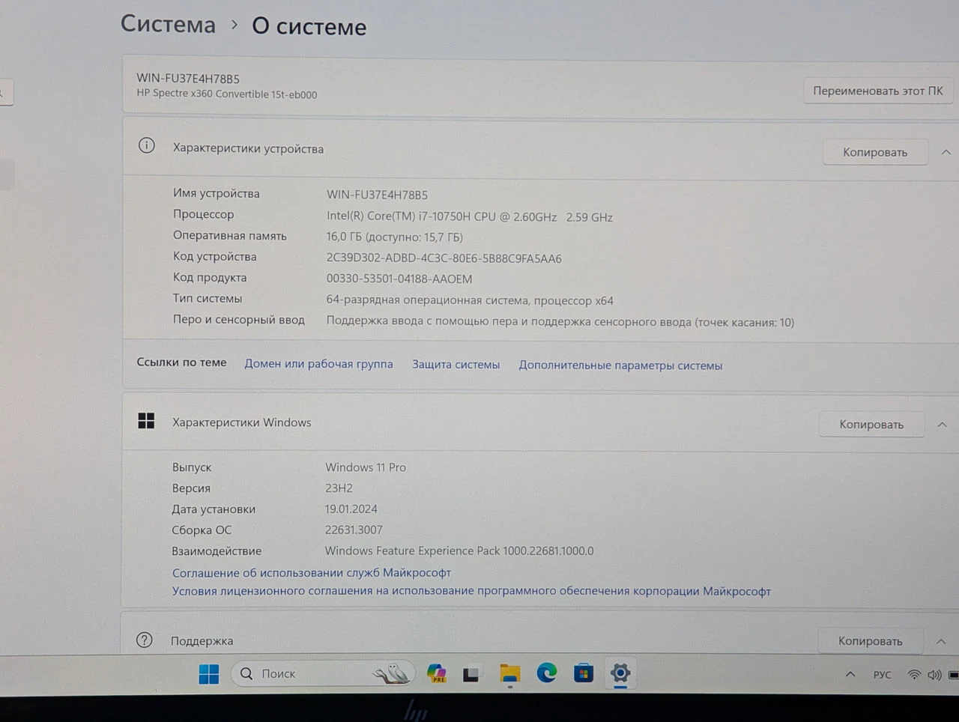Click the О системе page title
The image size is (959, 722).
(309, 26)
